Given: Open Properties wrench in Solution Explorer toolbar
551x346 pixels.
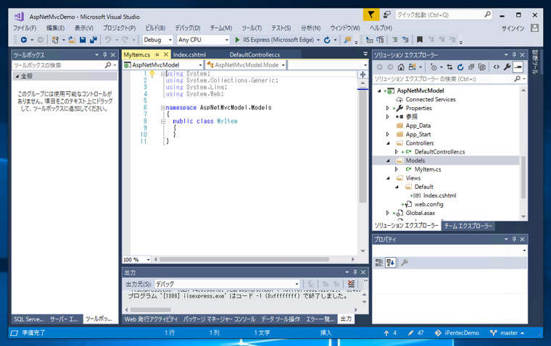Looking at the screenshot, I should coord(507,67).
